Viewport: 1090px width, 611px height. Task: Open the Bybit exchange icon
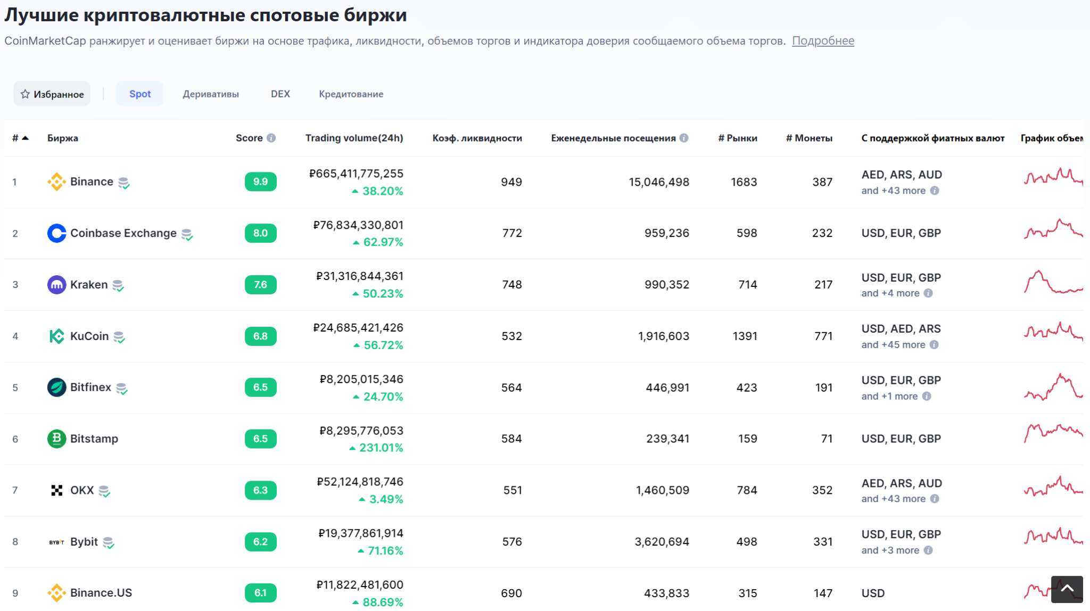[x=56, y=541]
